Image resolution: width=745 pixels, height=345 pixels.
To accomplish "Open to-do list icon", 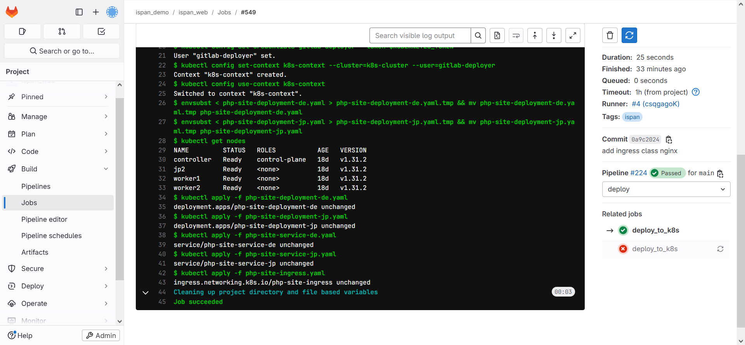I will pos(101,31).
